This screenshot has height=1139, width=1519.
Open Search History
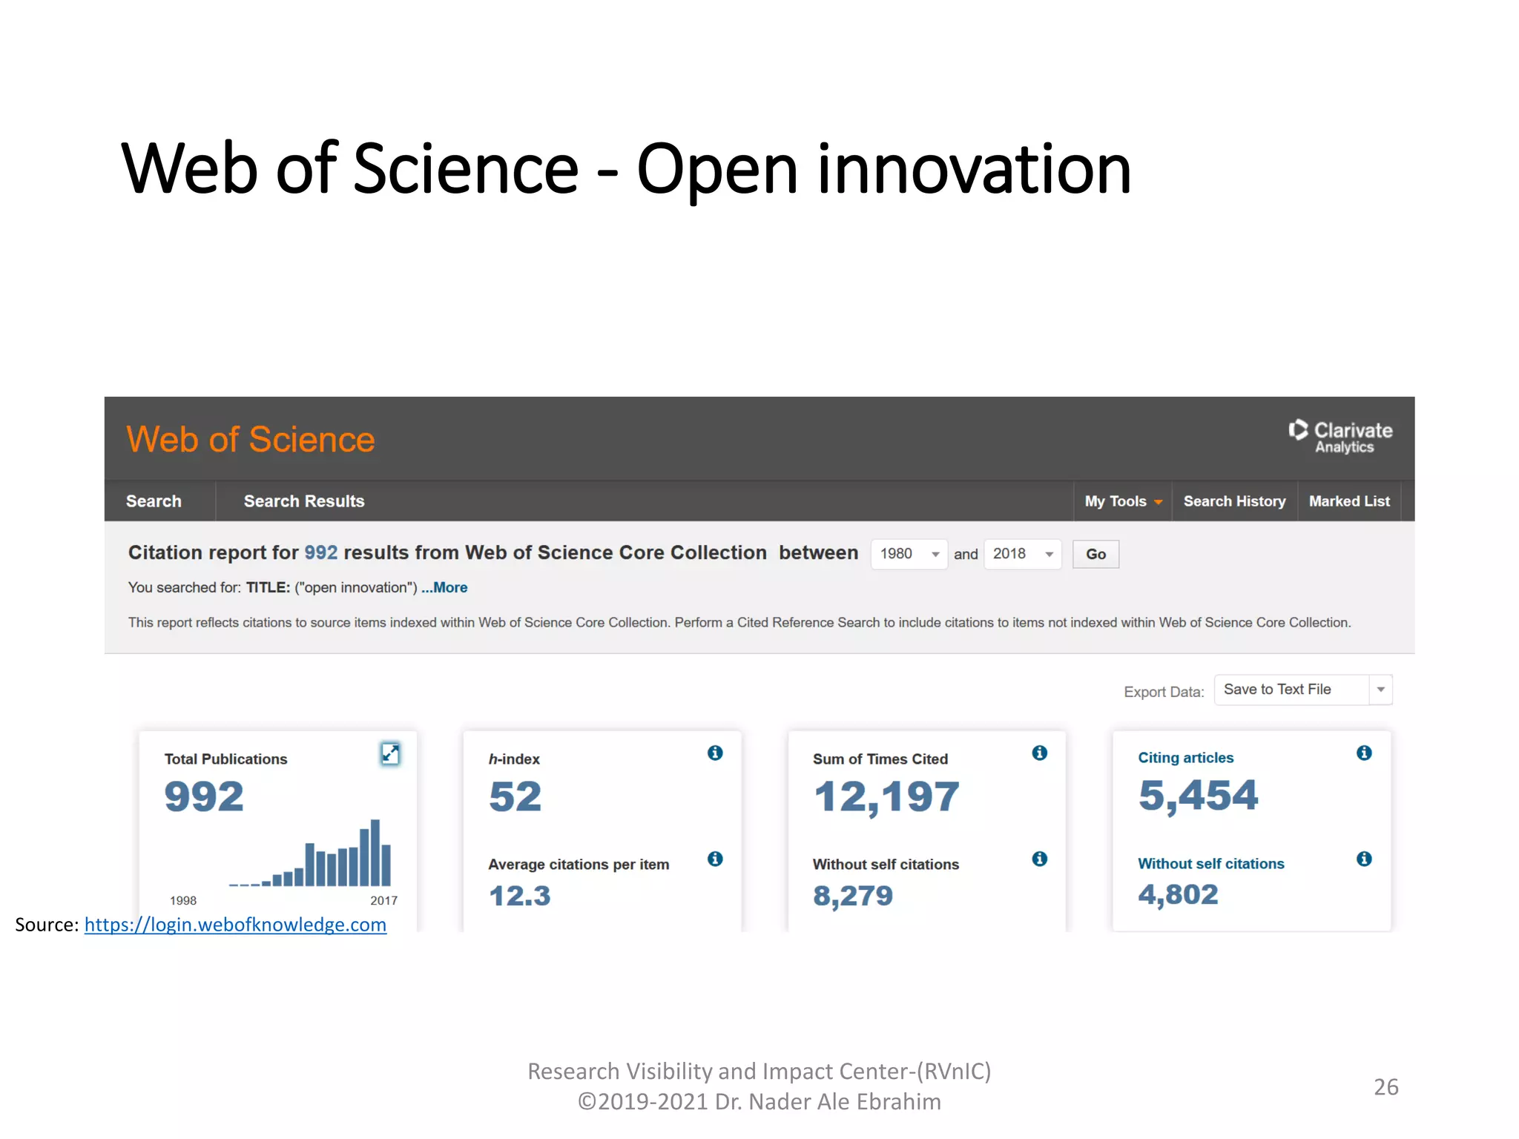(x=1234, y=501)
